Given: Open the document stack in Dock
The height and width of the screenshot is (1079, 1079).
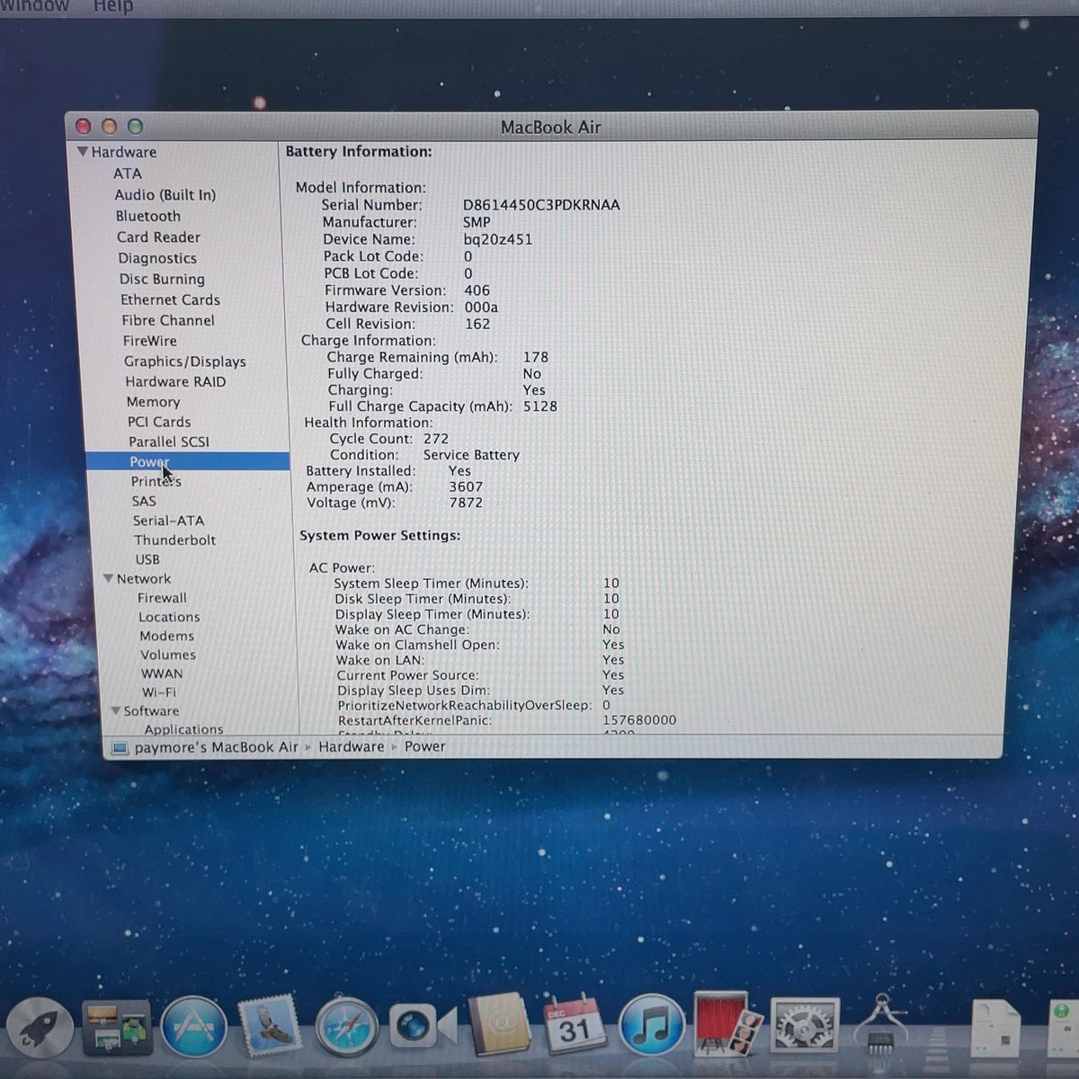Looking at the screenshot, I should (x=994, y=1029).
